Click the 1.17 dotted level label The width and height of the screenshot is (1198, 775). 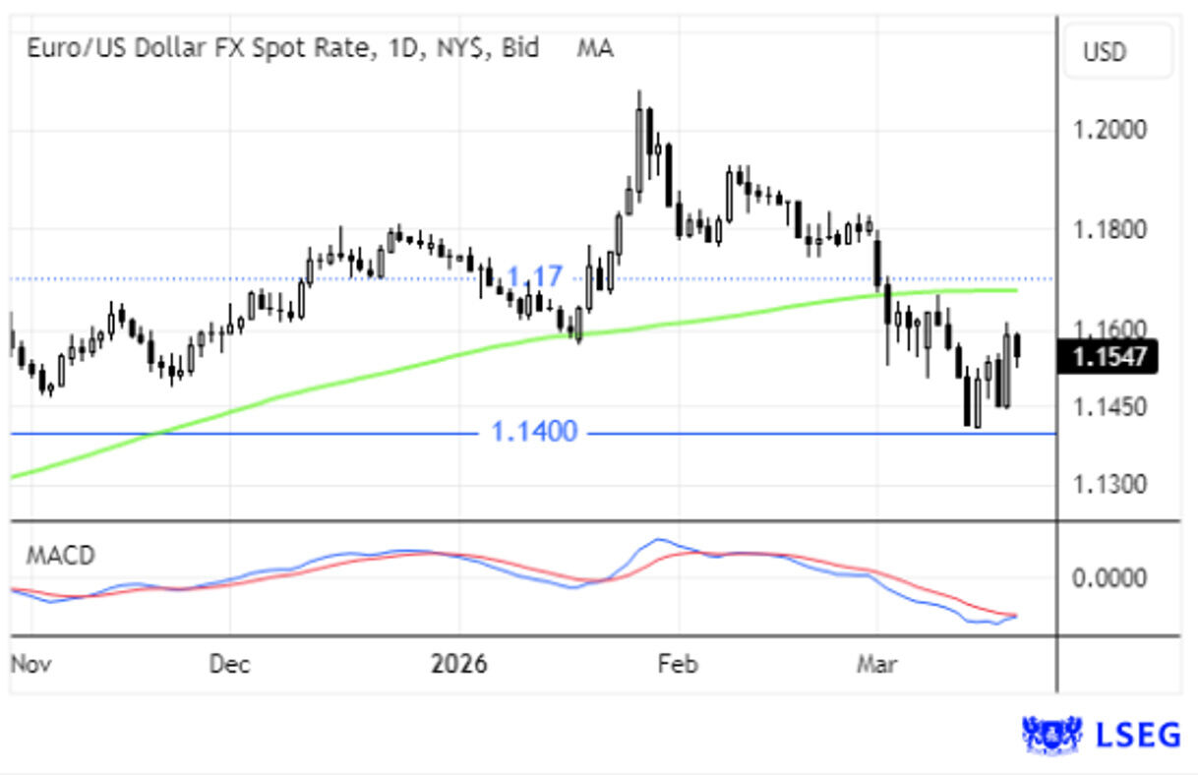(533, 277)
